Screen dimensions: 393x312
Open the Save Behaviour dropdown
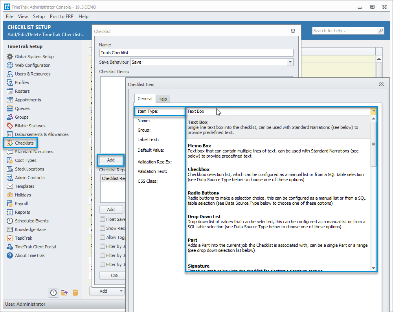coord(290,62)
